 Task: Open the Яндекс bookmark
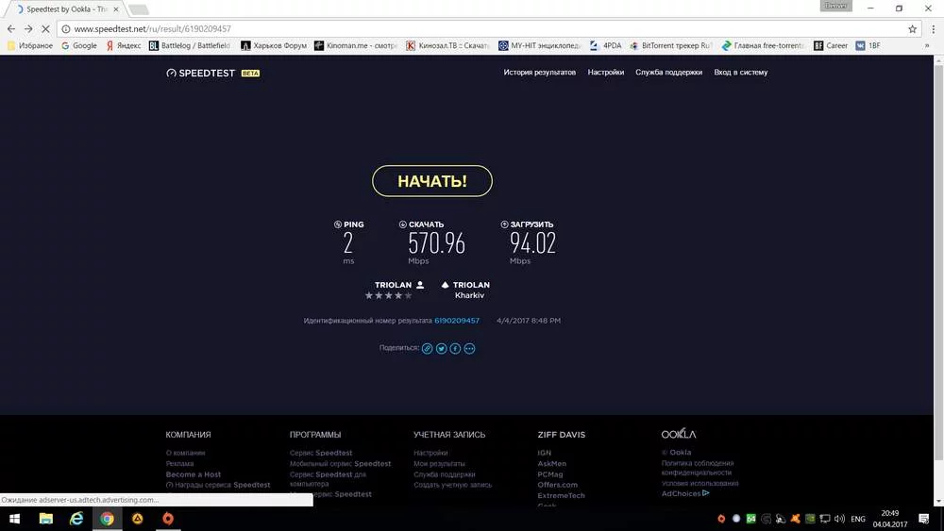coord(124,45)
